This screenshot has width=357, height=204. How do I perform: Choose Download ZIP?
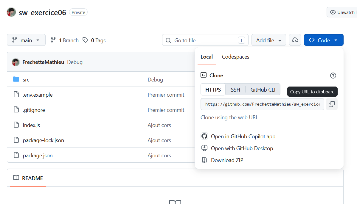[x=227, y=160]
